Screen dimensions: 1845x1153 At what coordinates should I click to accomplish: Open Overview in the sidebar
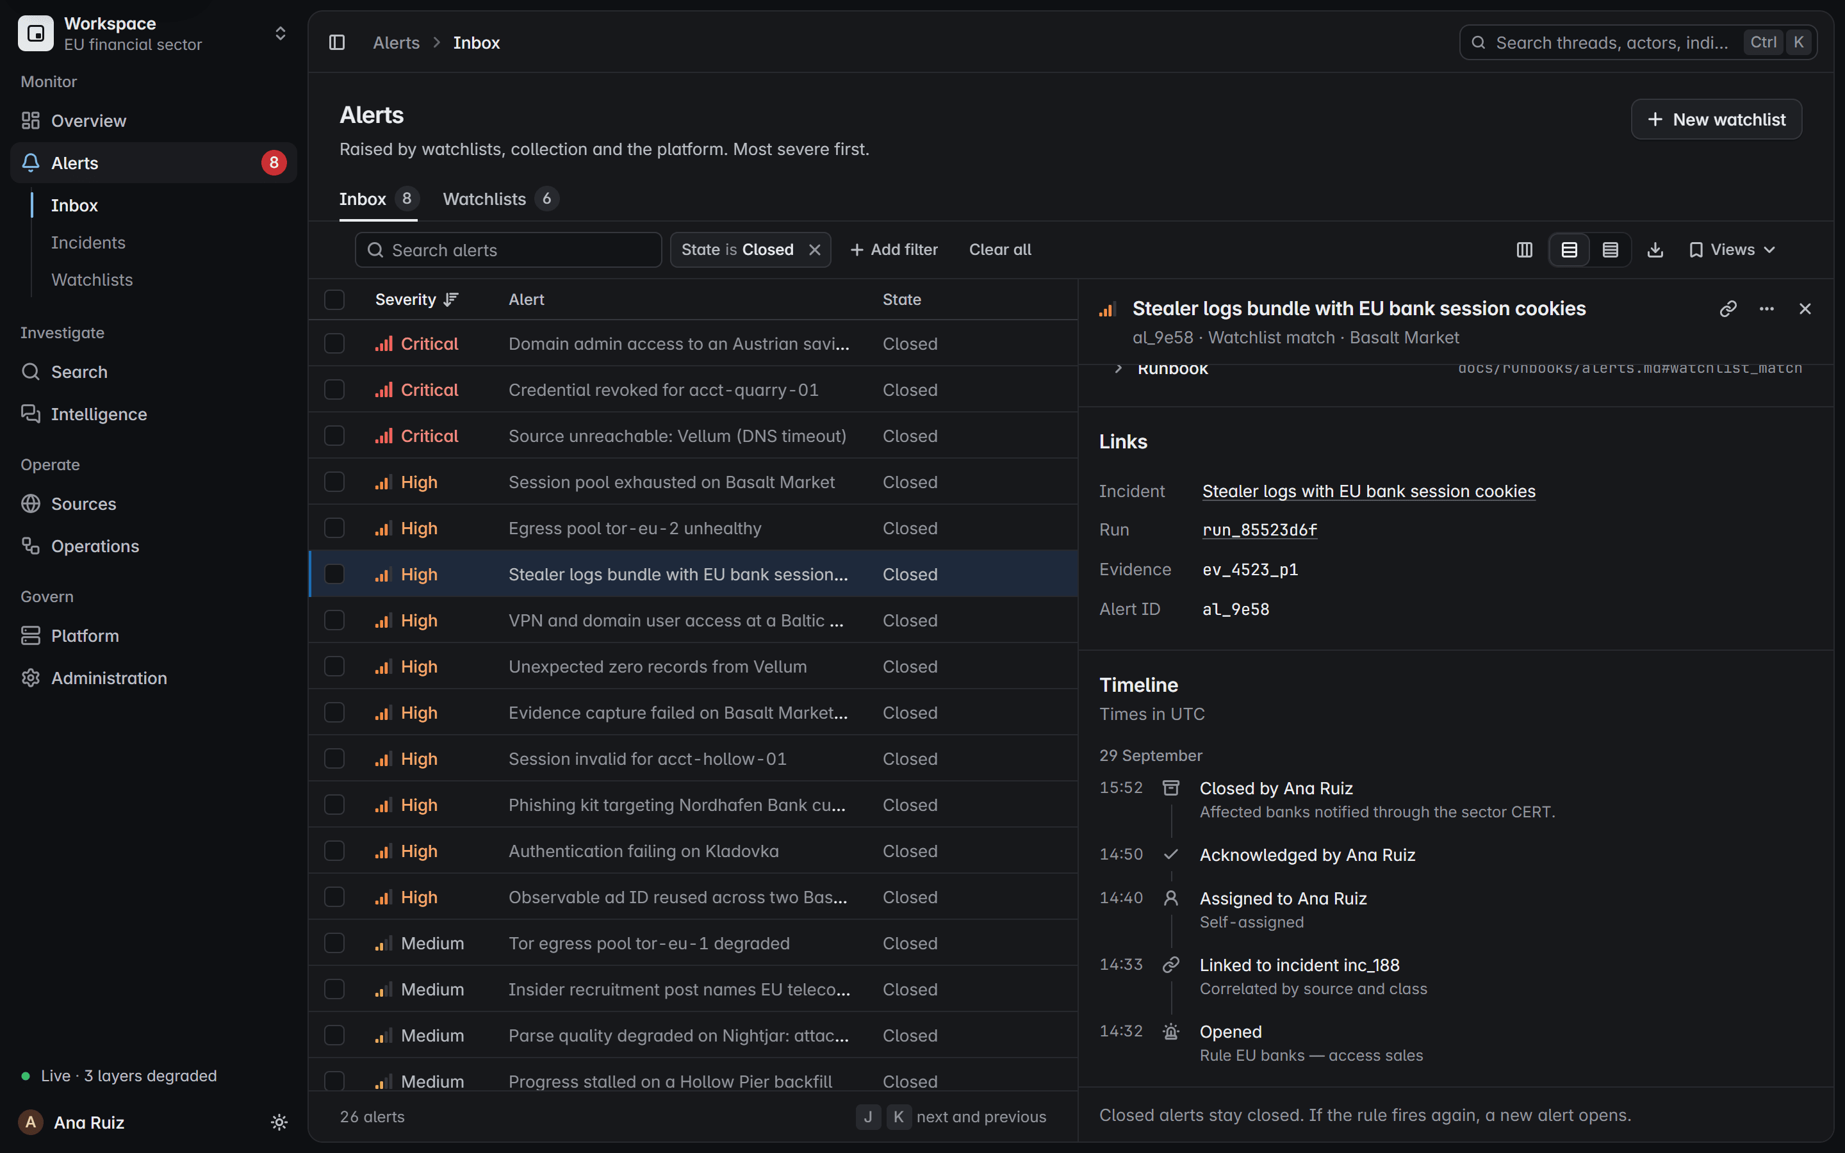pyautogui.click(x=153, y=120)
